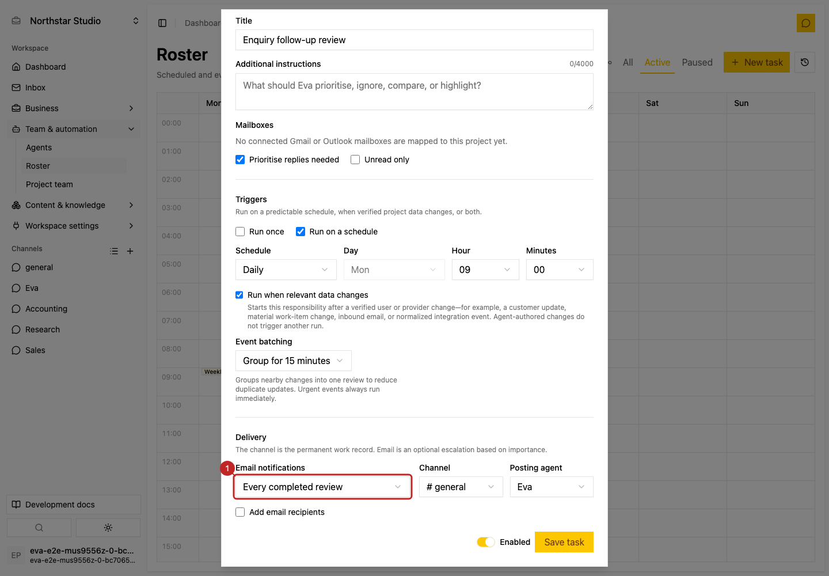Open the Agents page

point(74,147)
